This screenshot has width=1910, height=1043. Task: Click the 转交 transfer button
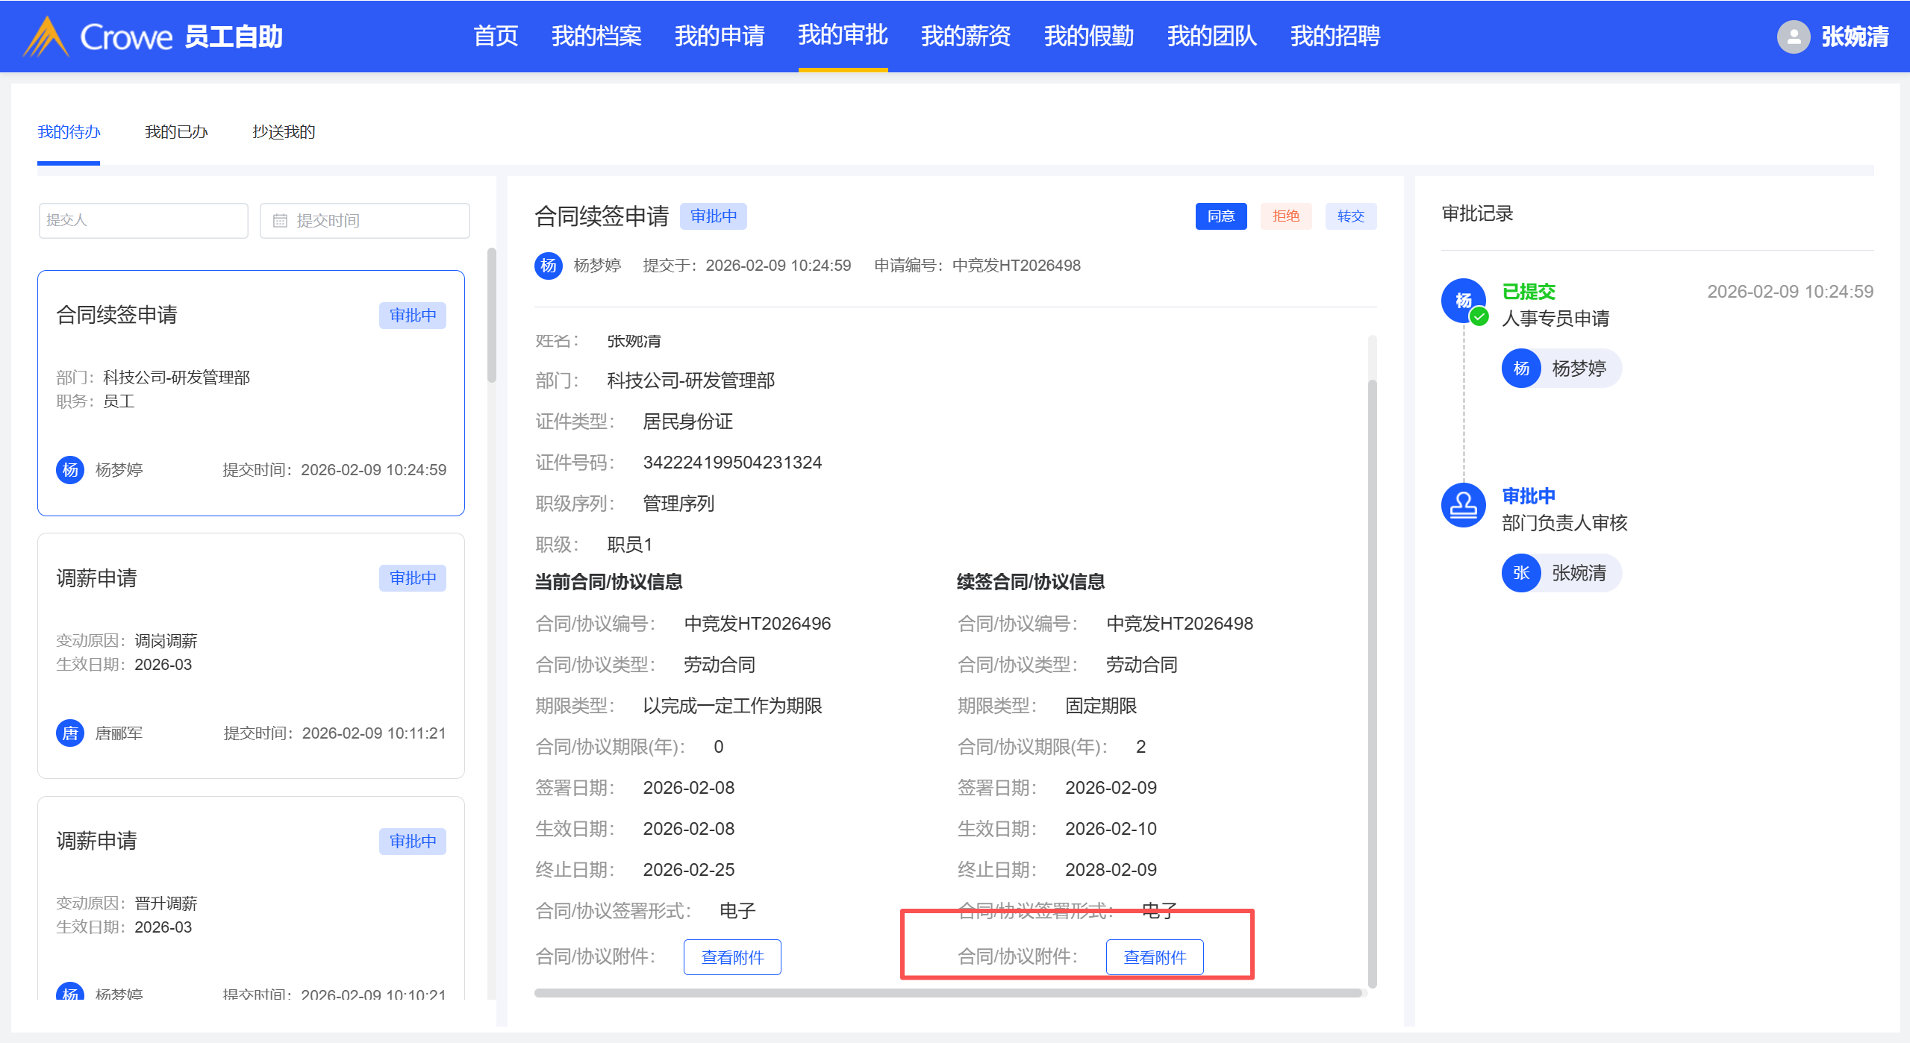(x=1350, y=216)
